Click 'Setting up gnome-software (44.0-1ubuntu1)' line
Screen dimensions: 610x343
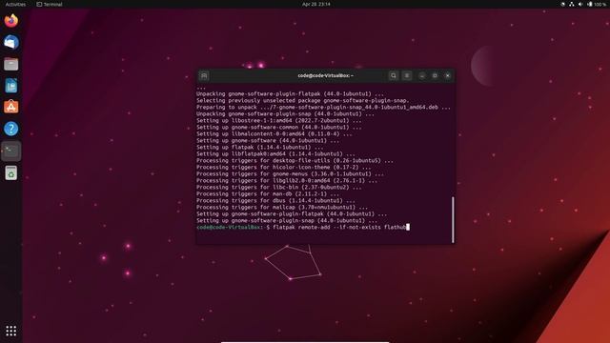coord(268,141)
